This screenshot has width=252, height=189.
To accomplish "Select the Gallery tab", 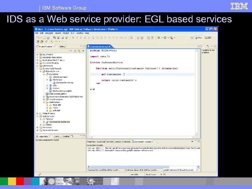I will 62,47.
